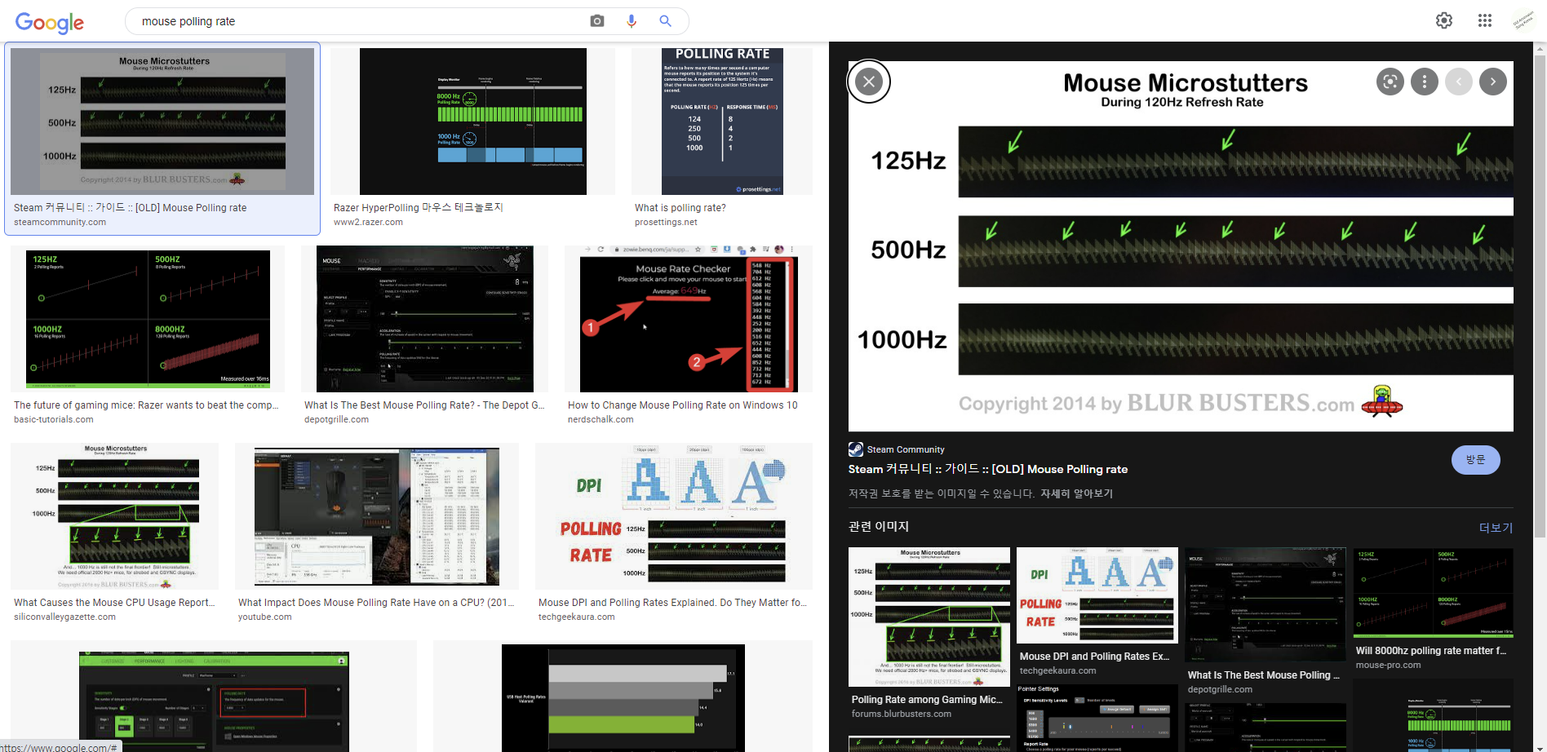Click 'What is polling rate?' caption
The height and width of the screenshot is (752, 1547).
680,208
